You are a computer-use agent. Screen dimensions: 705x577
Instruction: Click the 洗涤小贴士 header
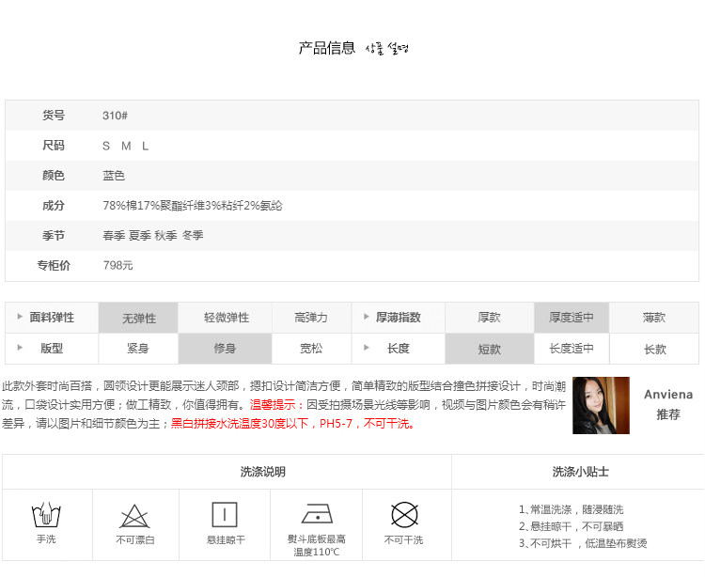(x=581, y=472)
